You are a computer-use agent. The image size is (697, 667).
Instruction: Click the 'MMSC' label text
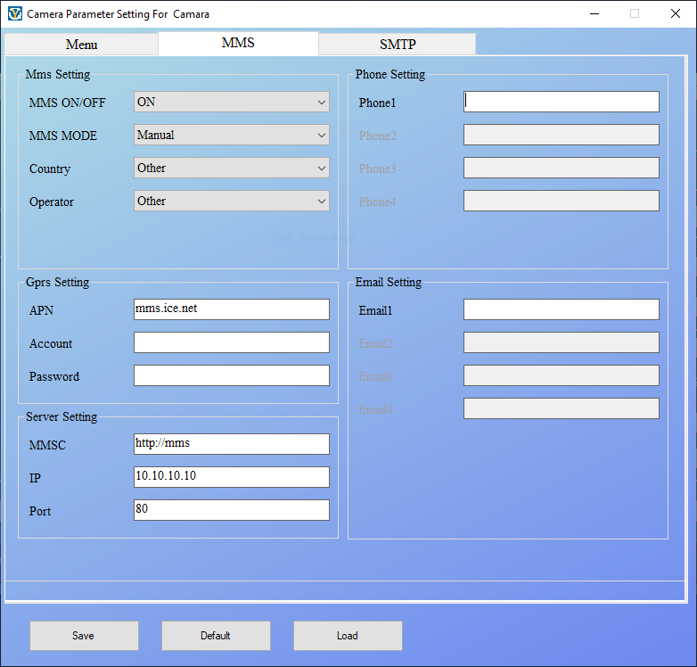[47, 445]
